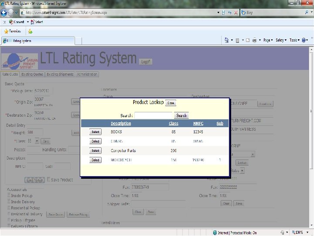Click the Select toolbar button
This screenshot has height=236, width=314.
click(x=37, y=22)
